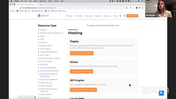Viewport: 176px width, 99px height.
Task: Jump to Themes resource link
Action: 43,42
